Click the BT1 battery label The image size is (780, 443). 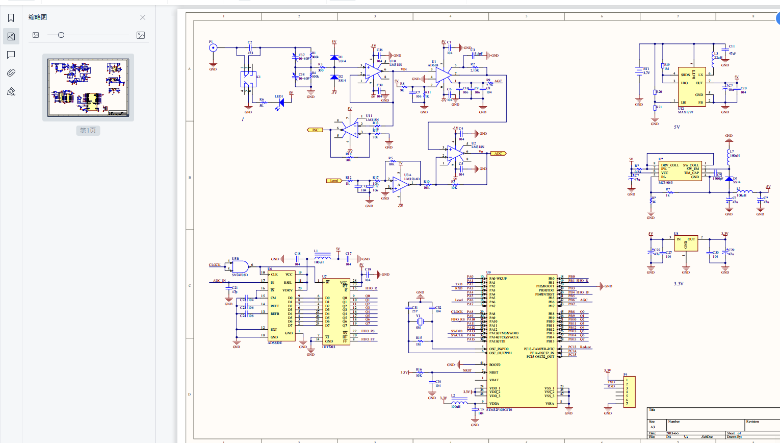click(646, 69)
